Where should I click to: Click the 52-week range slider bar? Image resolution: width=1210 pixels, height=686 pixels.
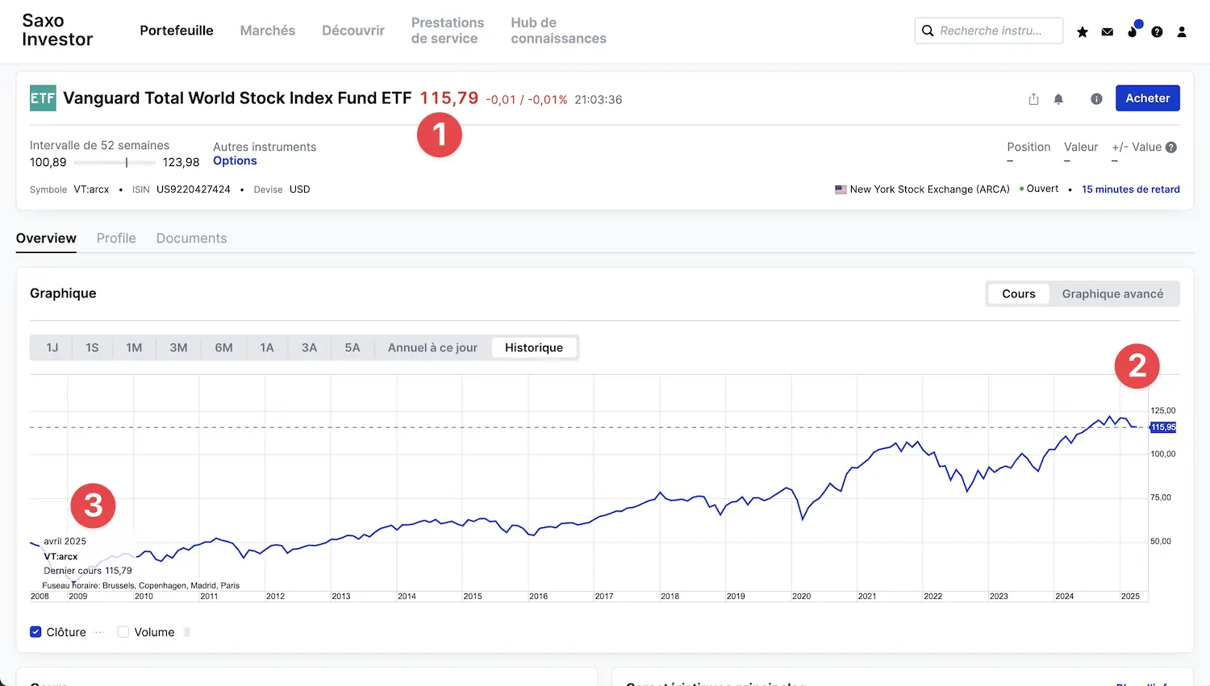[x=115, y=163]
